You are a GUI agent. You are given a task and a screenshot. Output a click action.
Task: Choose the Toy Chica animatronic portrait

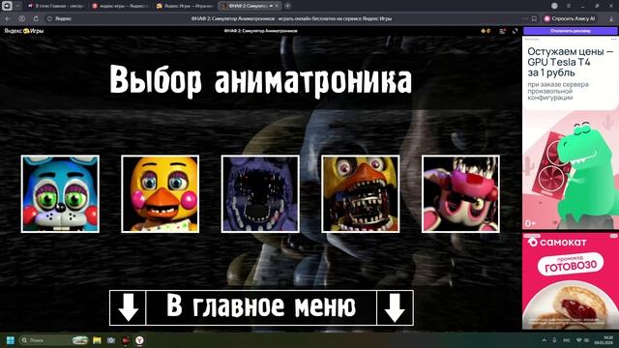pyautogui.click(x=161, y=193)
